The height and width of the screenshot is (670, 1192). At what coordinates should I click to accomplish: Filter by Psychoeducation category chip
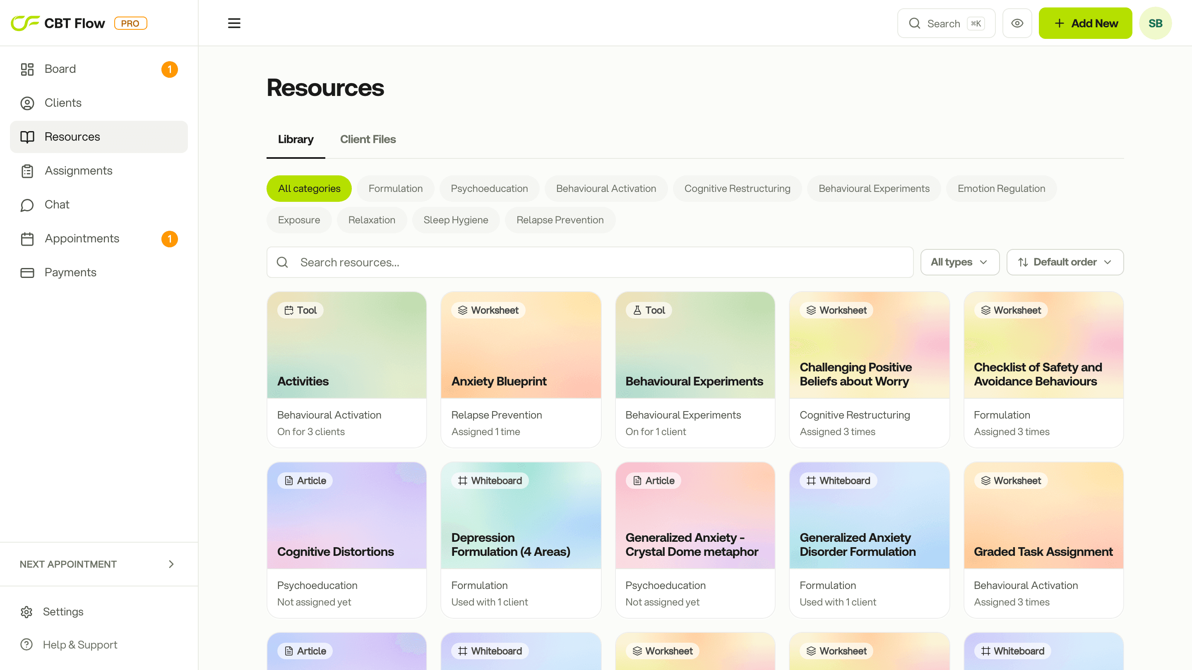click(489, 189)
